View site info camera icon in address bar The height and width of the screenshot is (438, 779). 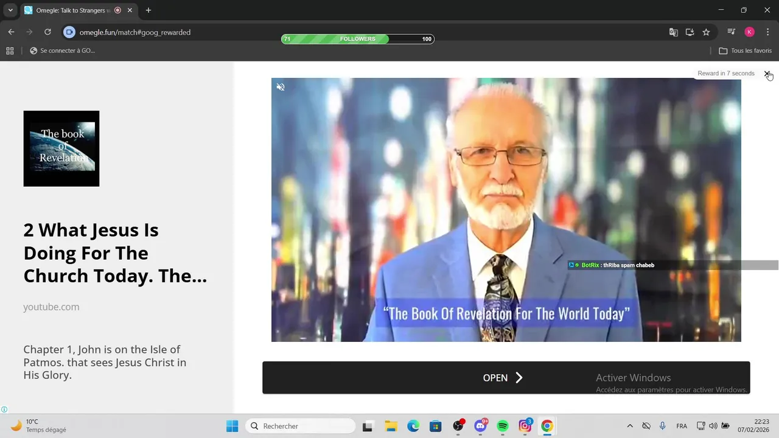[x=69, y=32]
